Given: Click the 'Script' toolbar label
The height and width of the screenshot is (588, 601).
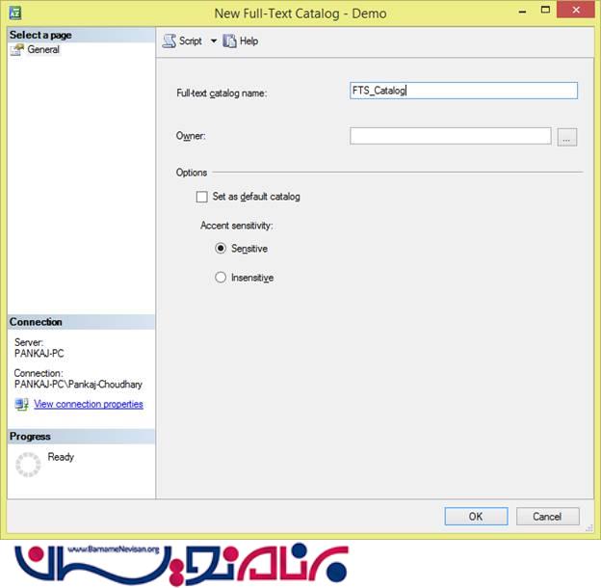Looking at the screenshot, I should pos(191,41).
